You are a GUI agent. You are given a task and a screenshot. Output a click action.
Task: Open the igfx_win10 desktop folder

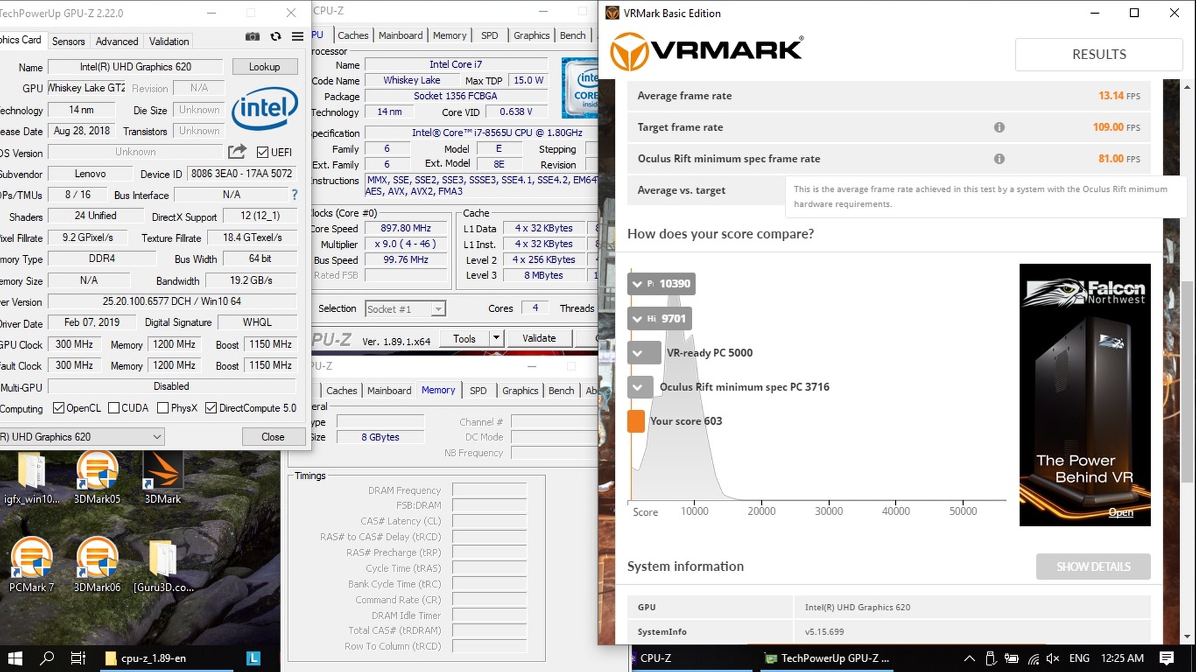(x=32, y=478)
